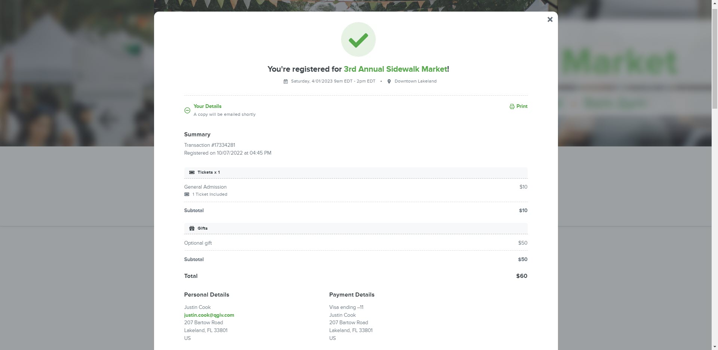
Task: Click the vertical scrollbar thumb
Action: [x=715, y=58]
